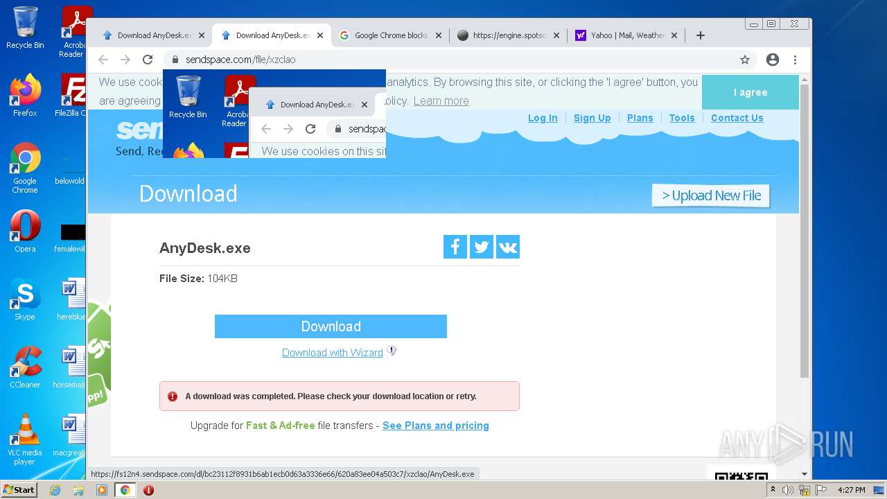Screen dimensions: 887x499
Task: Open See Plans and pricing link
Action: tap(436, 426)
